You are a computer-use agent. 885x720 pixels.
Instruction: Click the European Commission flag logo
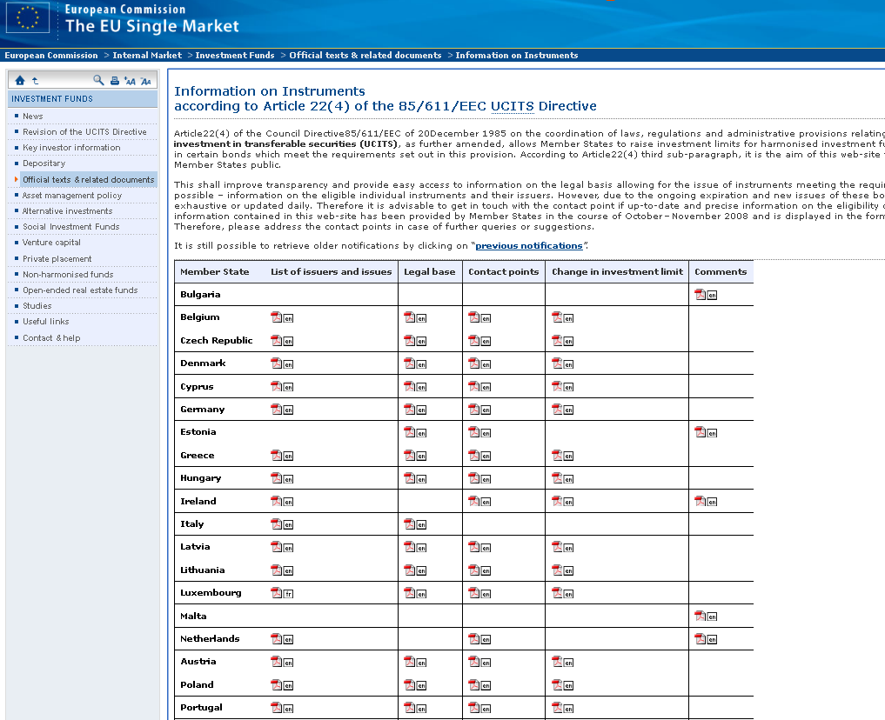[x=28, y=18]
